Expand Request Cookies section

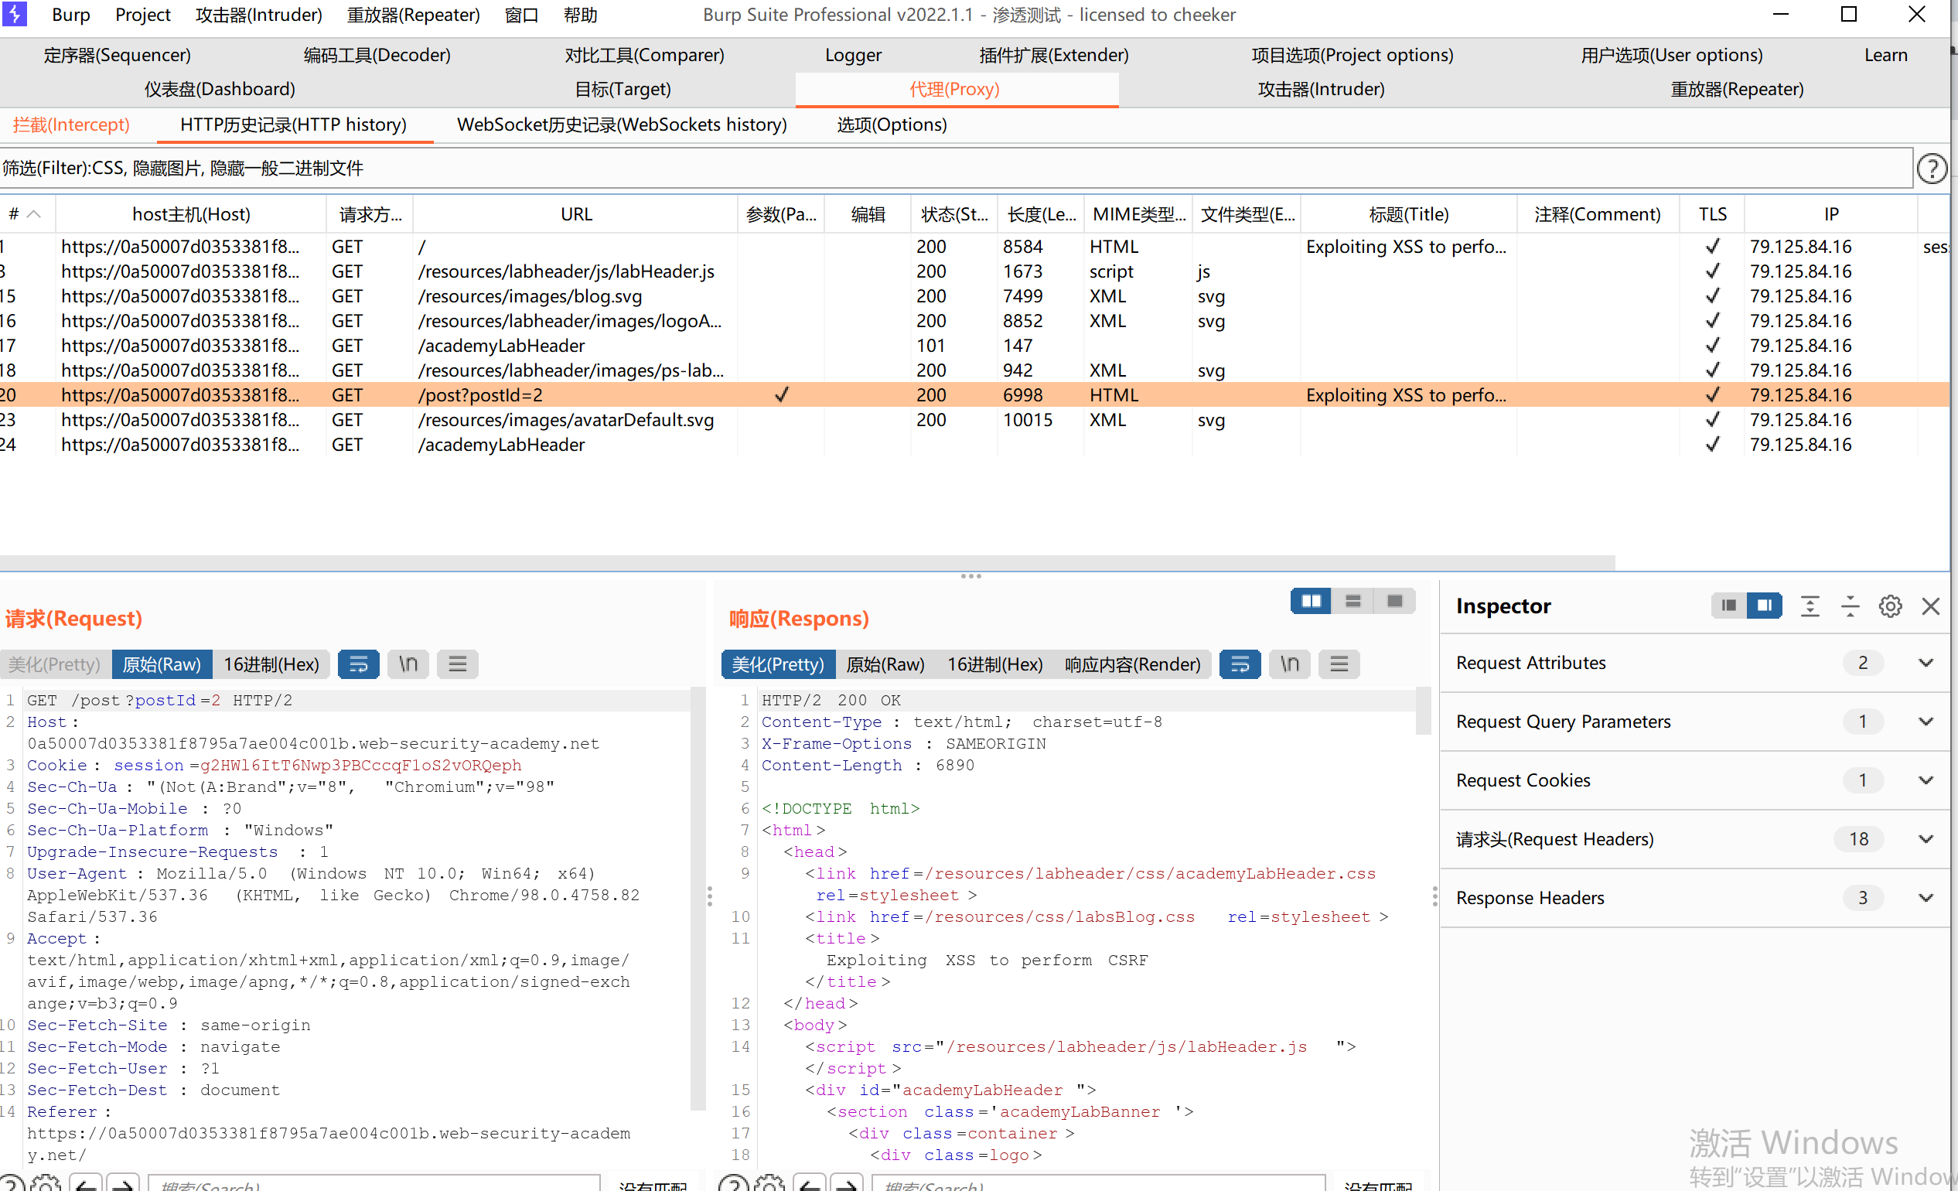coord(1925,781)
